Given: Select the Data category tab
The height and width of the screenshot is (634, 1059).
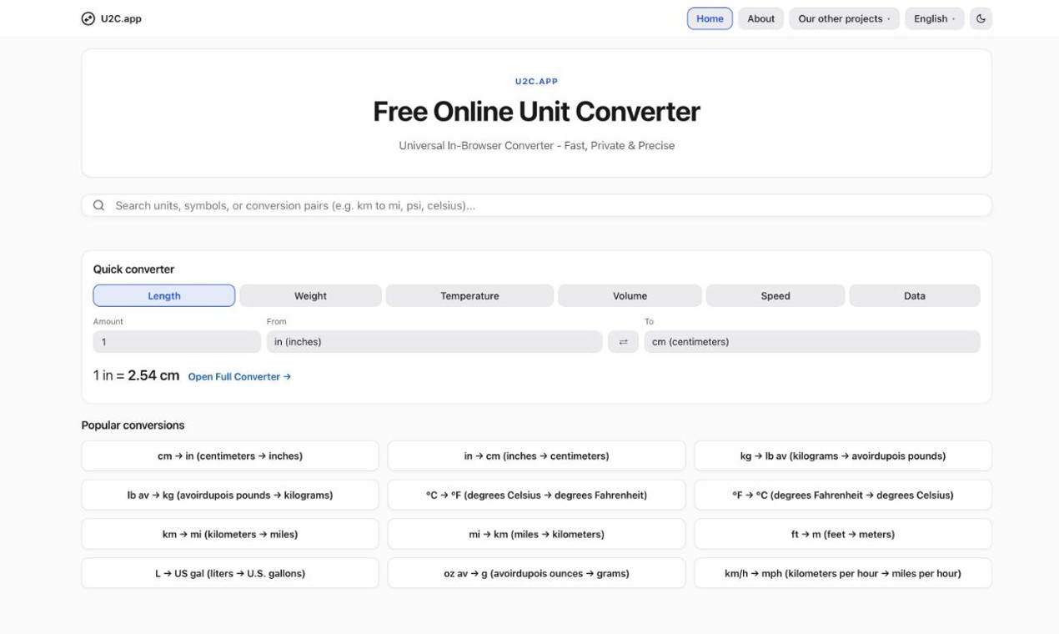Looking at the screenshot, I should (915, 295).
